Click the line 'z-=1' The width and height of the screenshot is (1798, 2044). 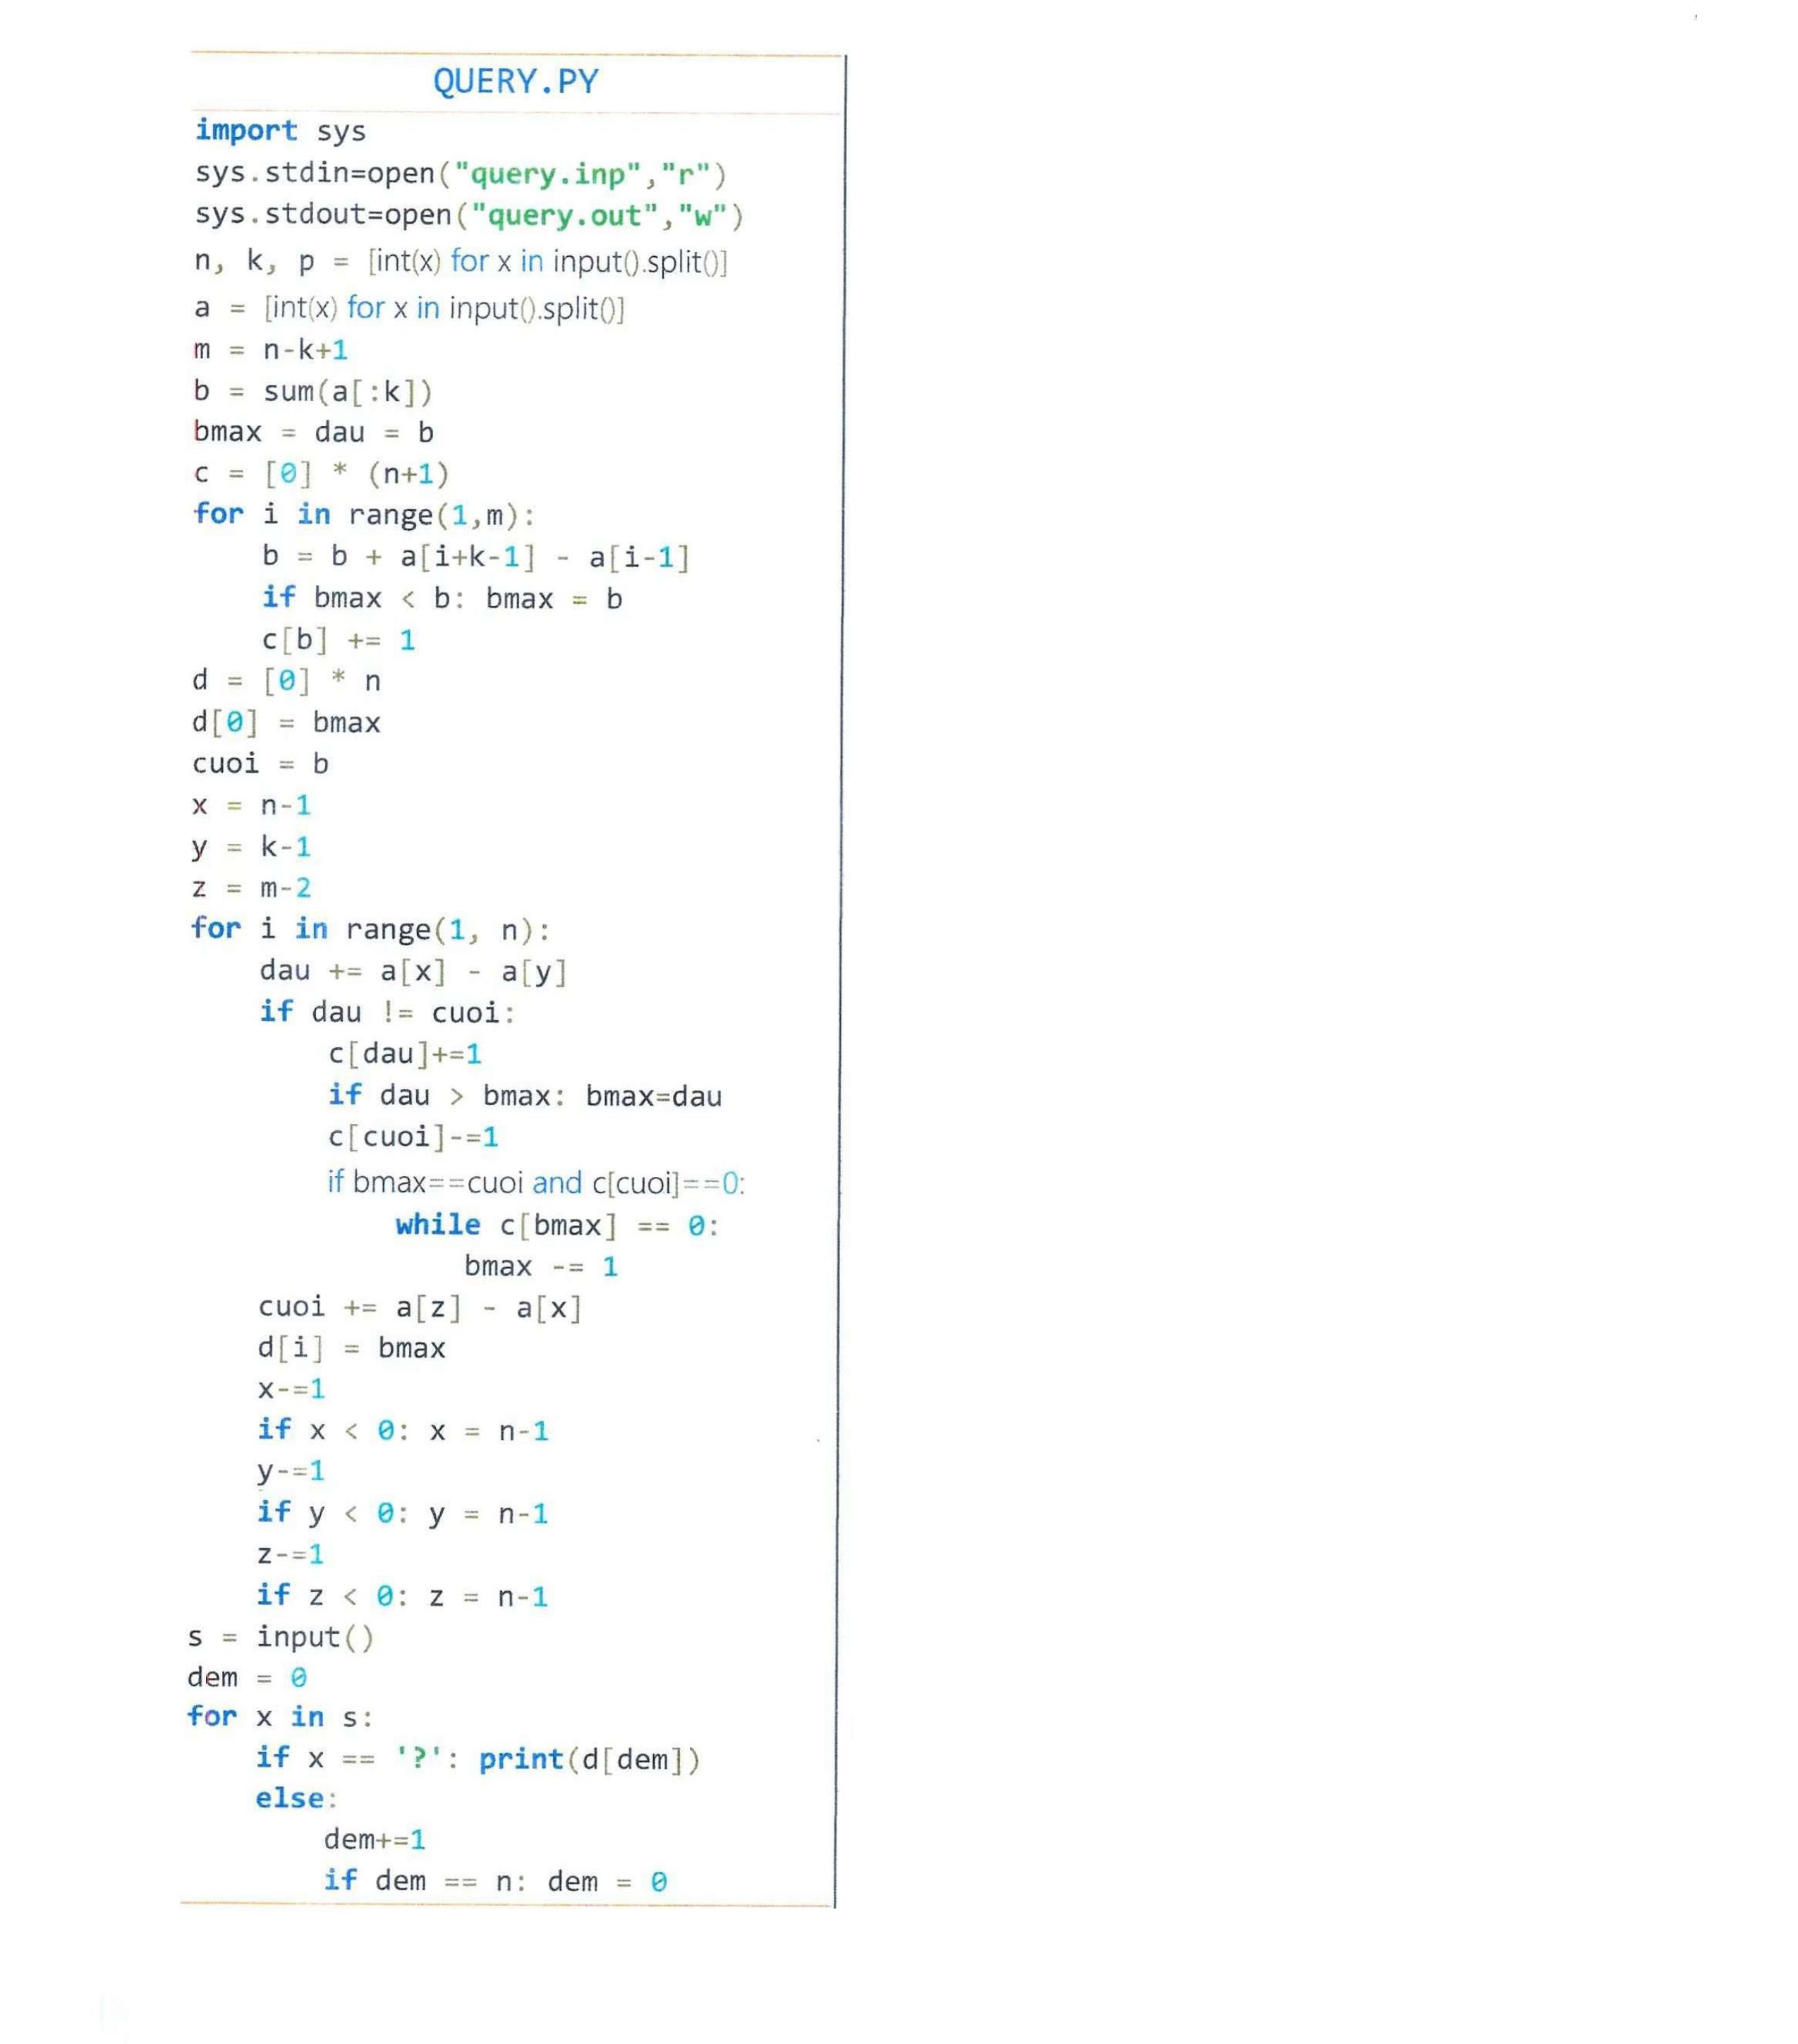point(290,1554)
